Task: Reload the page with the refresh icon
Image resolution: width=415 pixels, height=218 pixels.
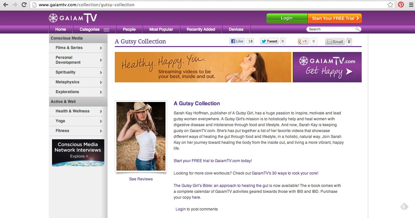Action: [x=23, y=5]
